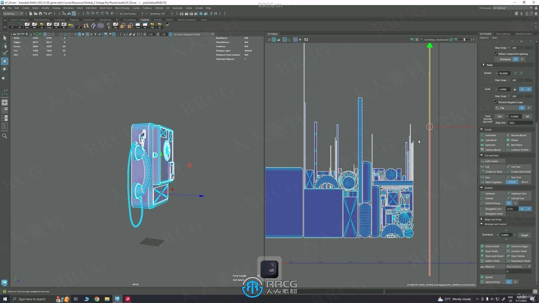Run the Layout UV shells command
The height and width of the screenshot is (303, 539).
(493, 277)
